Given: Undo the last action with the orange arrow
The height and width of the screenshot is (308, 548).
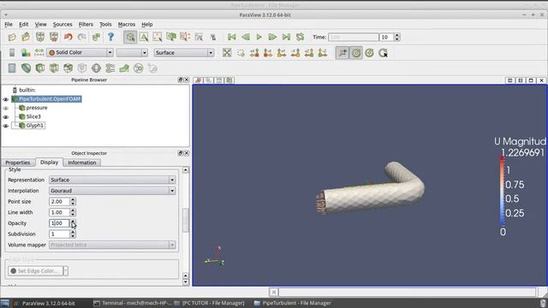Looking at the screenshot, I should (68, 37).
